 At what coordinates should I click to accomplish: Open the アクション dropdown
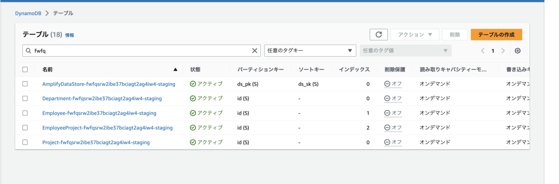(x=415, y=34)
